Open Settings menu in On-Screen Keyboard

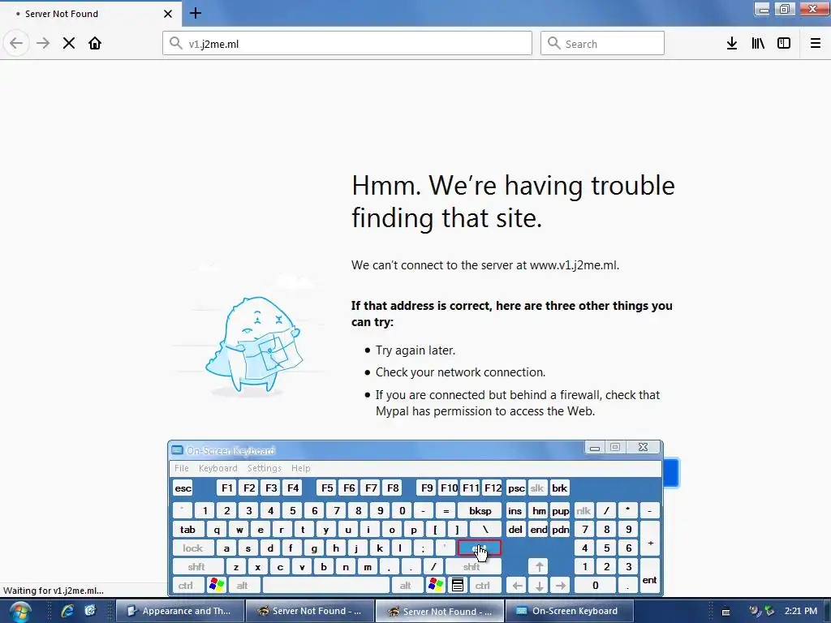(x=264, y=468)
